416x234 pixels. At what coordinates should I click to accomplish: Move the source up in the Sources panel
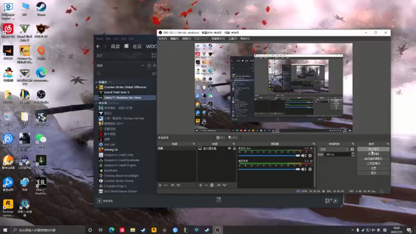click(218, 185)
